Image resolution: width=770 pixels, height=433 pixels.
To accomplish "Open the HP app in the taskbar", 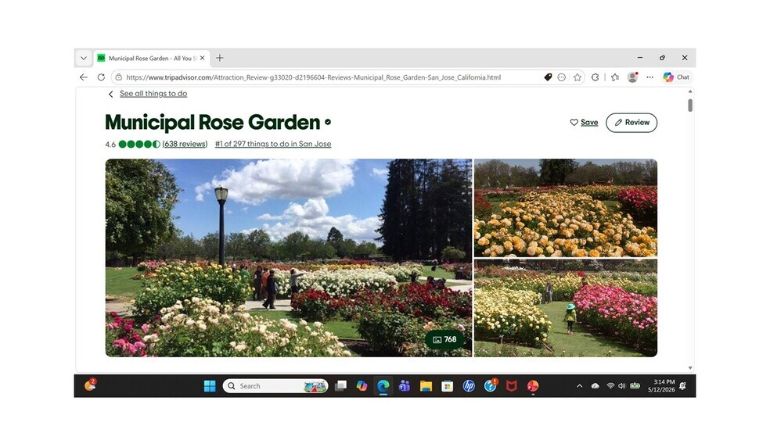I will point(469,386).
